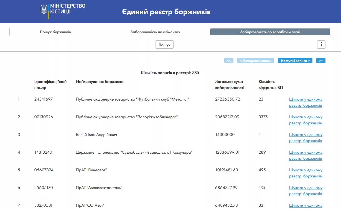Viewport: 341px width, 210px height.
Task: Jump to last records with >> button
Action: pyautogui.click(x=321, y=61)
